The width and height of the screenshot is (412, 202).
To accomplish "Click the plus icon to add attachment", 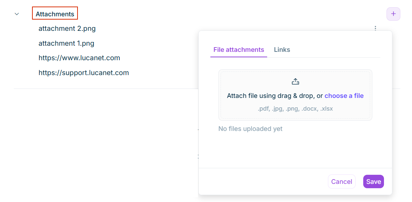I will click(393, 14).
